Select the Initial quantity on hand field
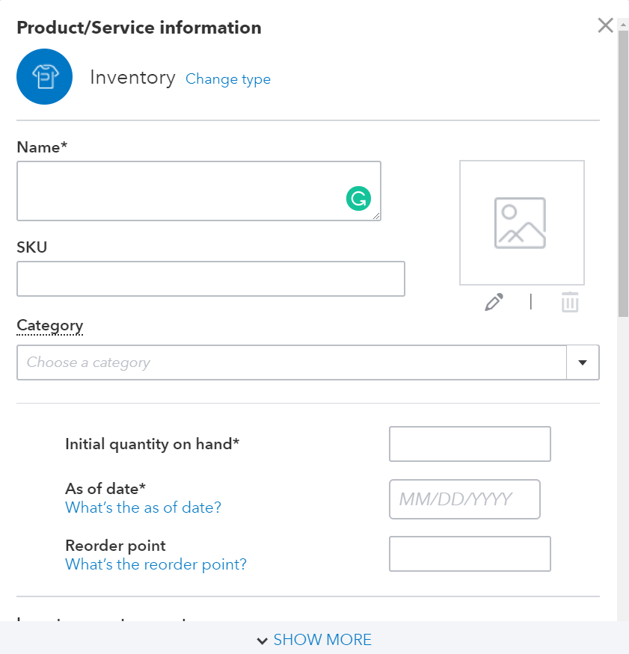Viewport: 629px width, 654px height. click(x=470, y=443)
